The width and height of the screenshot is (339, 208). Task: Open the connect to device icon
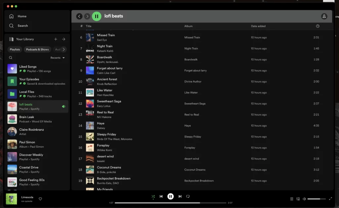pyautogui.click(x=298, y=199)
